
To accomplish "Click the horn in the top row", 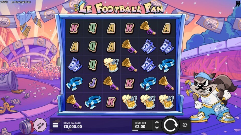I will [148, 28].
